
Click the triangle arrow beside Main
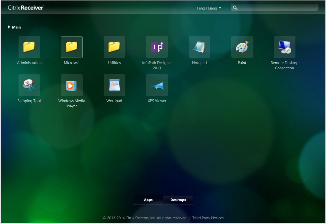coord(9,27)
